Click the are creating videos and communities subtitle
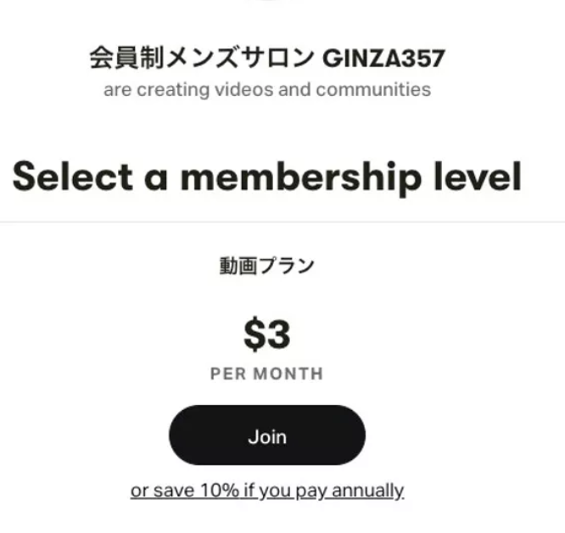This screenshot has height=533, width=565. (267, 89)
